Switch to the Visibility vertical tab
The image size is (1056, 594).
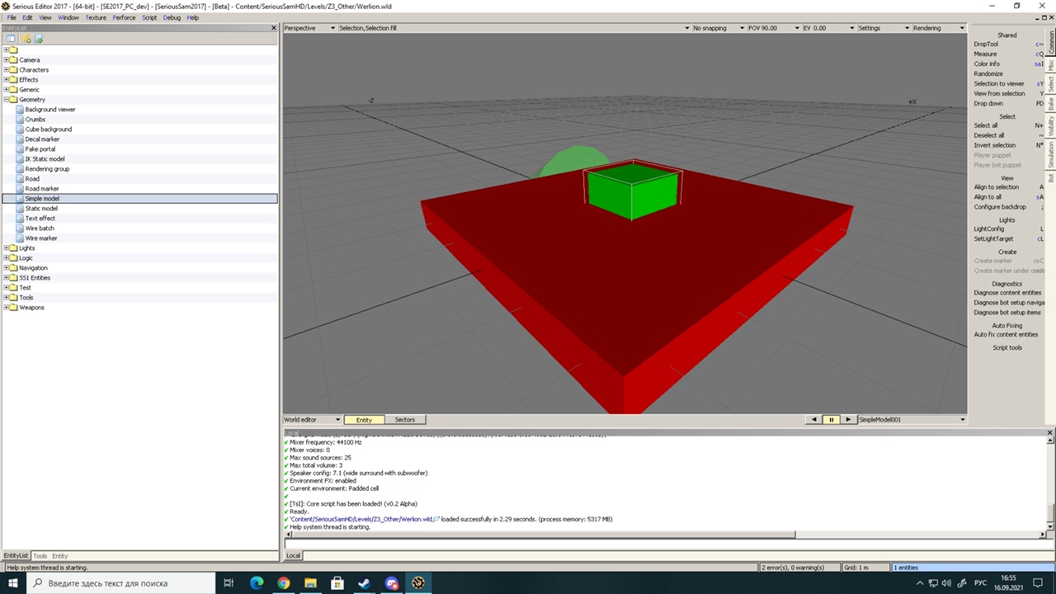pos(1051,125)
